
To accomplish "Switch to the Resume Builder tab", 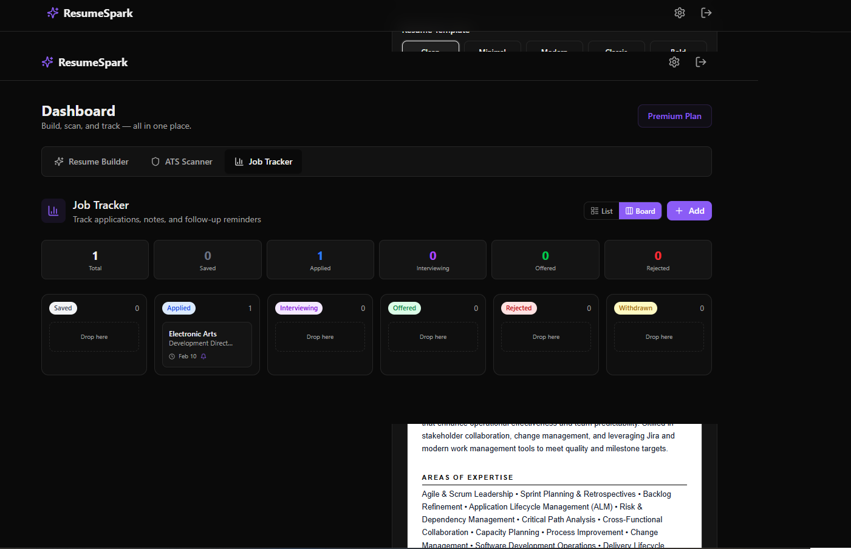I will pyautogui.click(x=92, y=162).
